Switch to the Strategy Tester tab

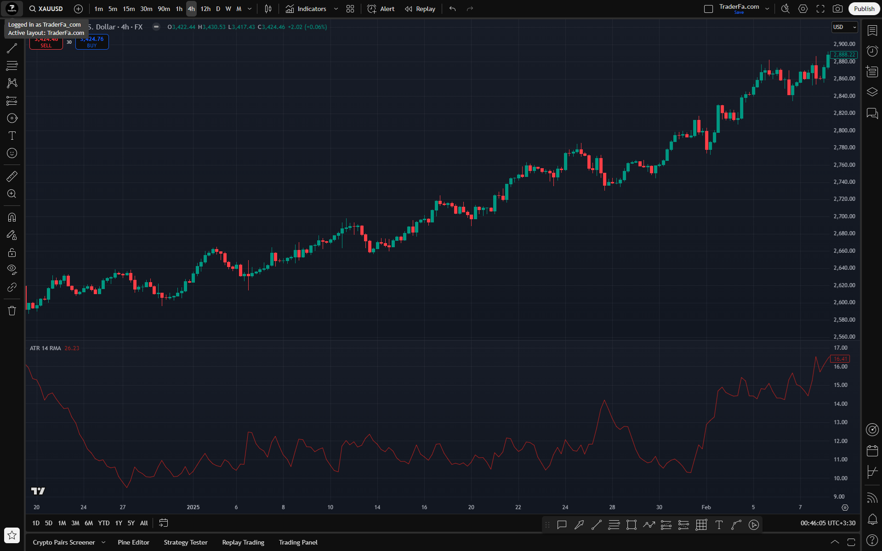(186, 542)
